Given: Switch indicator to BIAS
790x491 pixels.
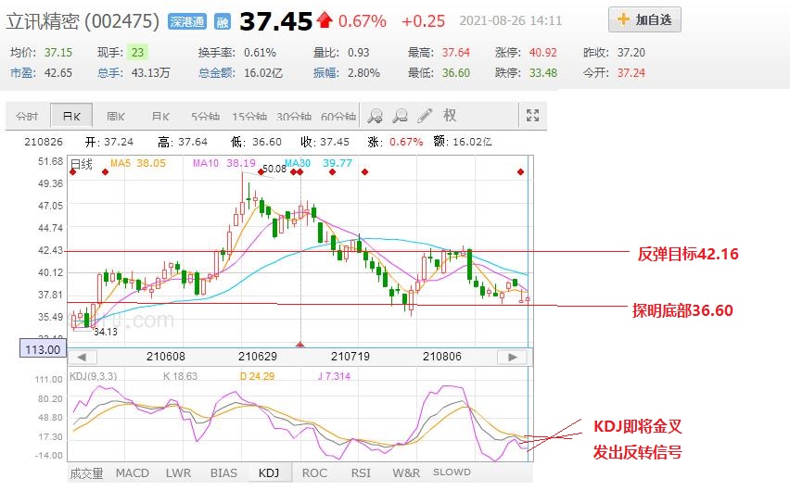Looking at the screenshot, I should coord(223,473).
